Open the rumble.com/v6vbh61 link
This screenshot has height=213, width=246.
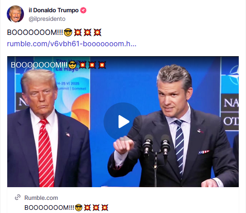point(71,44)
